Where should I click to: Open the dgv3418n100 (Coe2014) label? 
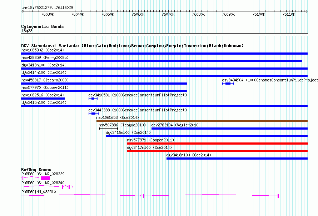pyautogui.click(x=189, y=155)
